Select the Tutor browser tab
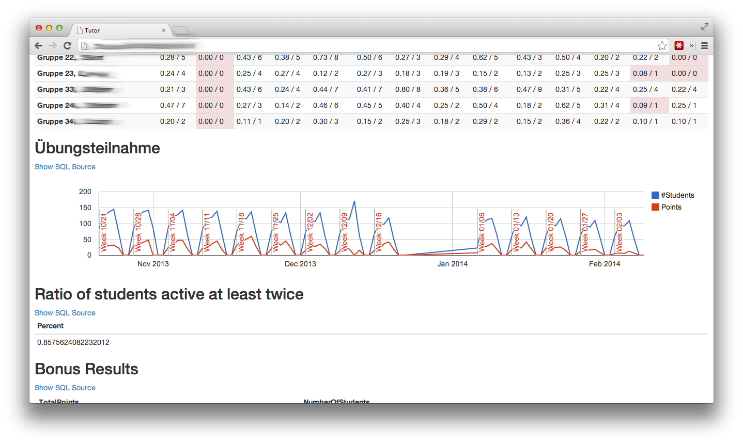 (121, 30)
